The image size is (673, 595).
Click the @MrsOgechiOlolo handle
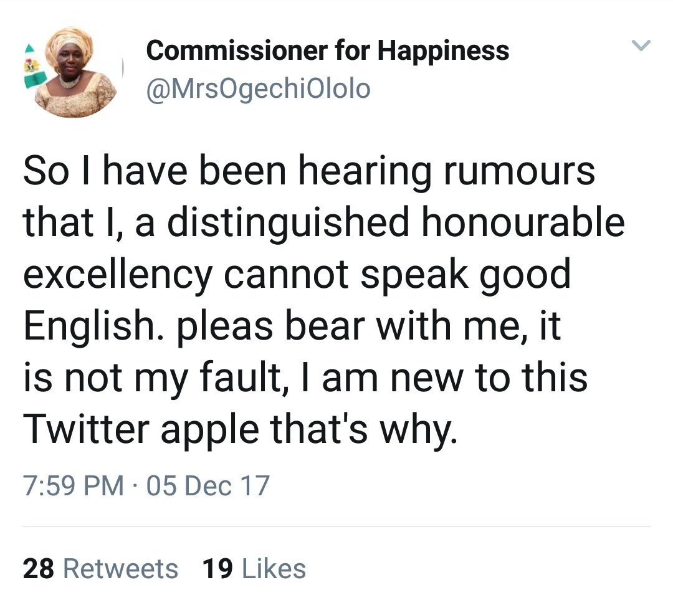click(x=258, y=90)
